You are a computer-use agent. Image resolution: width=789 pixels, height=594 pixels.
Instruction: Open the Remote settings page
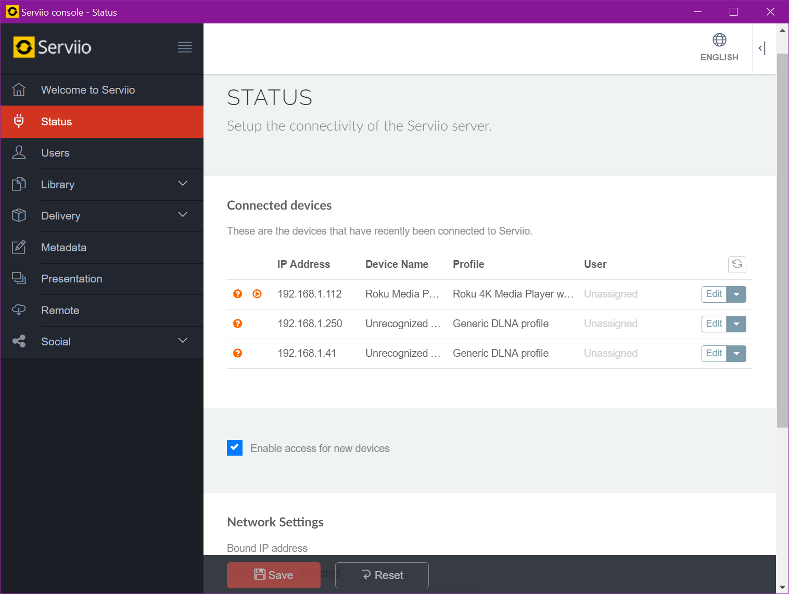60,311
